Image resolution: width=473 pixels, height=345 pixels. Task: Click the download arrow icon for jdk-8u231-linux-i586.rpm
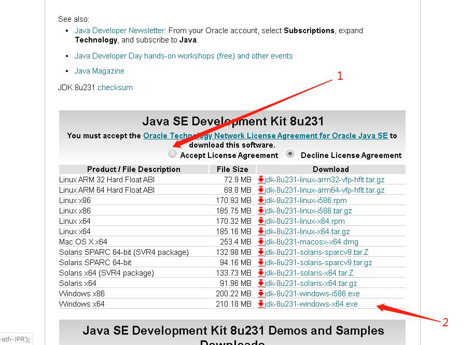261,200
